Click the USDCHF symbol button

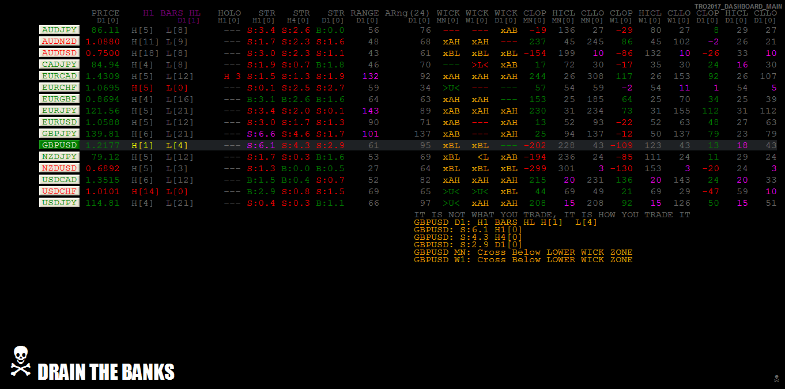tap(59, 191)
